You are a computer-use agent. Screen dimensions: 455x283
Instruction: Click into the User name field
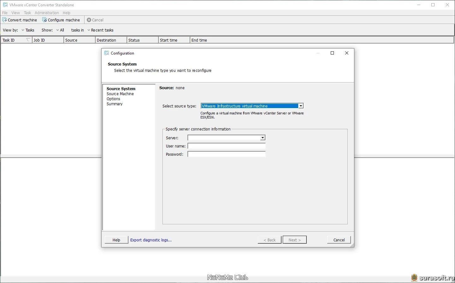227,146
